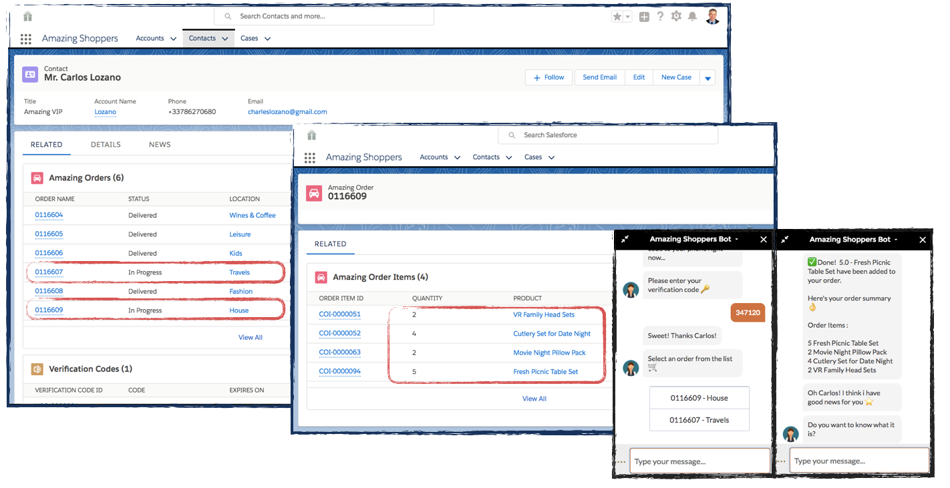Open the Fresh Picnic Table Set product

click(x=546, y=372)
